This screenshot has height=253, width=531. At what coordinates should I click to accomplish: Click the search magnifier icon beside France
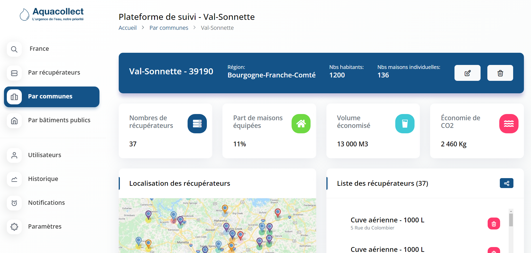point(14,49)
